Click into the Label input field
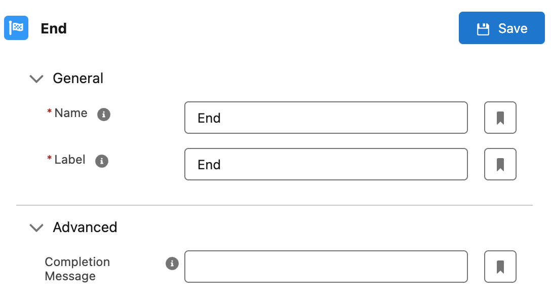Screen dimensions: 551x301 point(326,164)
